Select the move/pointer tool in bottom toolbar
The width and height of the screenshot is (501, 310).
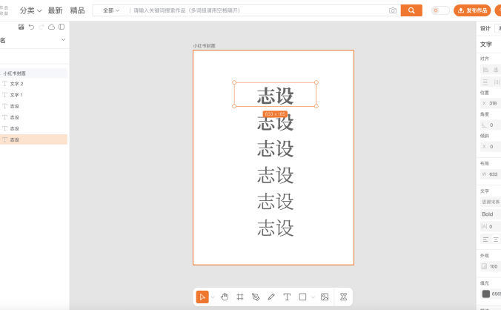(202, 297)
